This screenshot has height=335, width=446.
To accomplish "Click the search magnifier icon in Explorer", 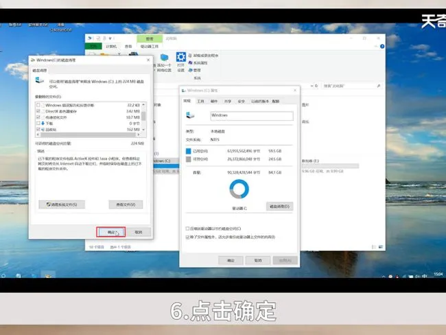I will click(x=379, y=86).
